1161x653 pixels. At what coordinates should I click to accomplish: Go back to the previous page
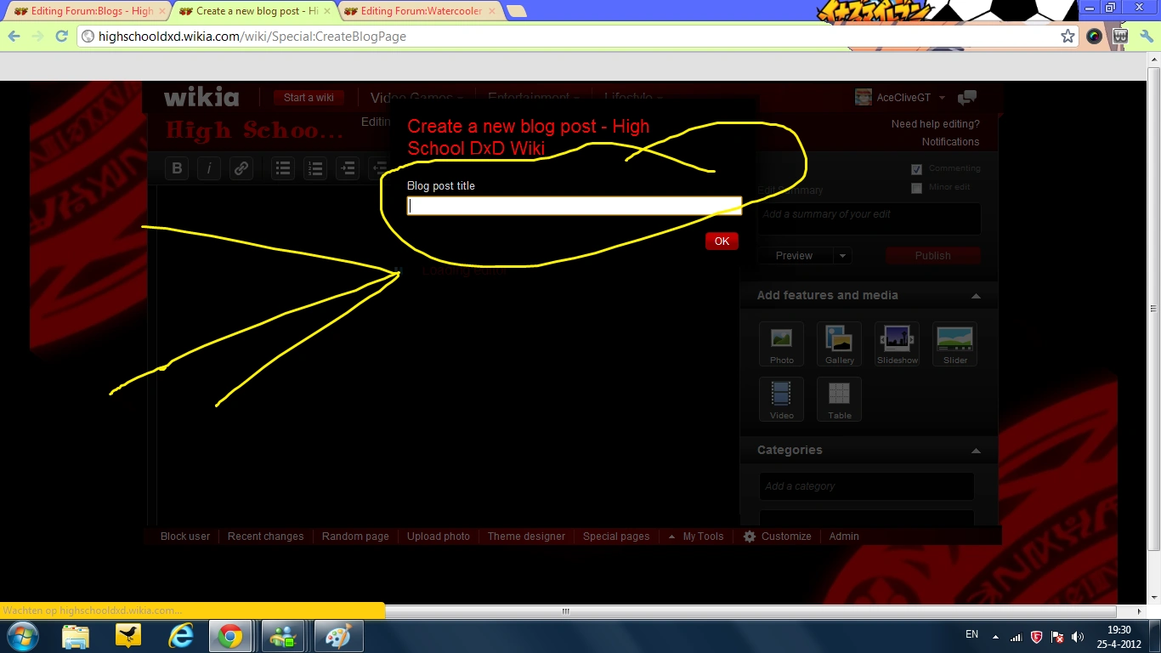point(14,36)
